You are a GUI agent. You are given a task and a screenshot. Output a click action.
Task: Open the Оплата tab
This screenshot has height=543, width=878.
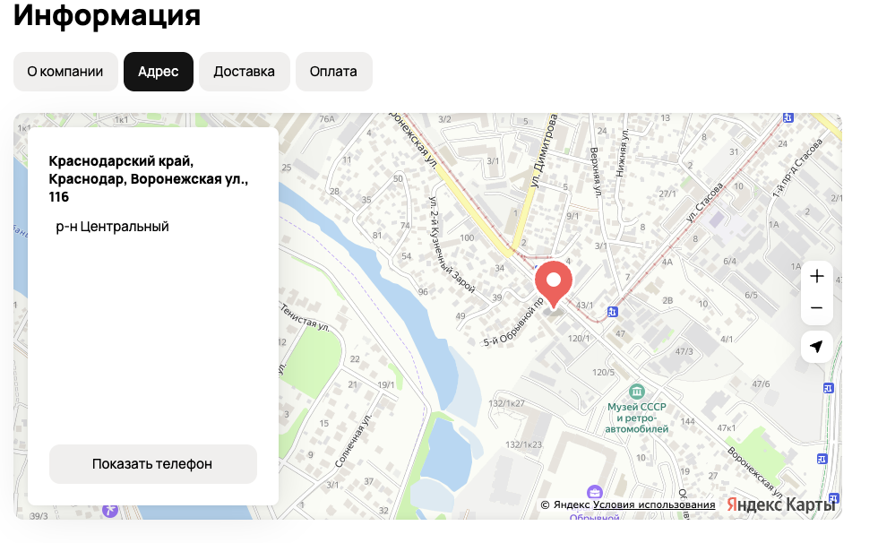(333, 72)
